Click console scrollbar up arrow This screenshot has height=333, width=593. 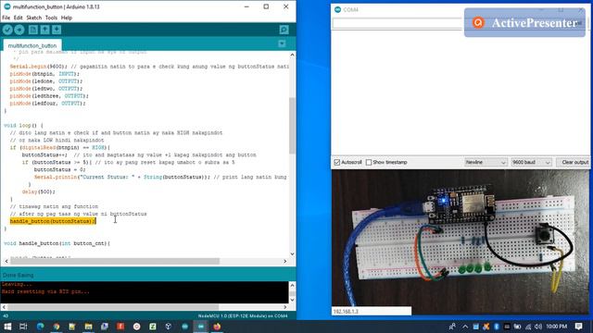292,285
